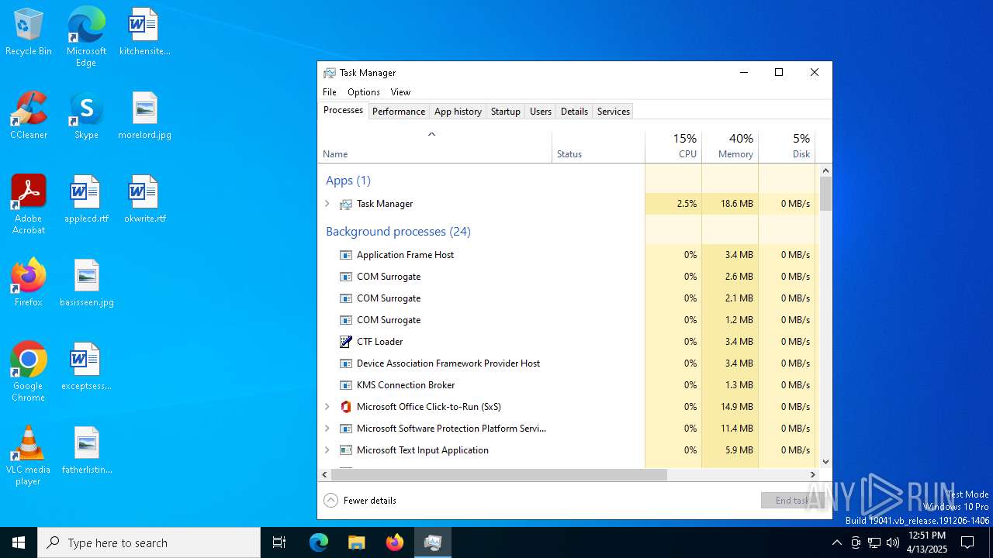The height and width of the screenshot is (558, 993).
Task: Select the fatherlistin image file icon
Action: coord(86,451)
